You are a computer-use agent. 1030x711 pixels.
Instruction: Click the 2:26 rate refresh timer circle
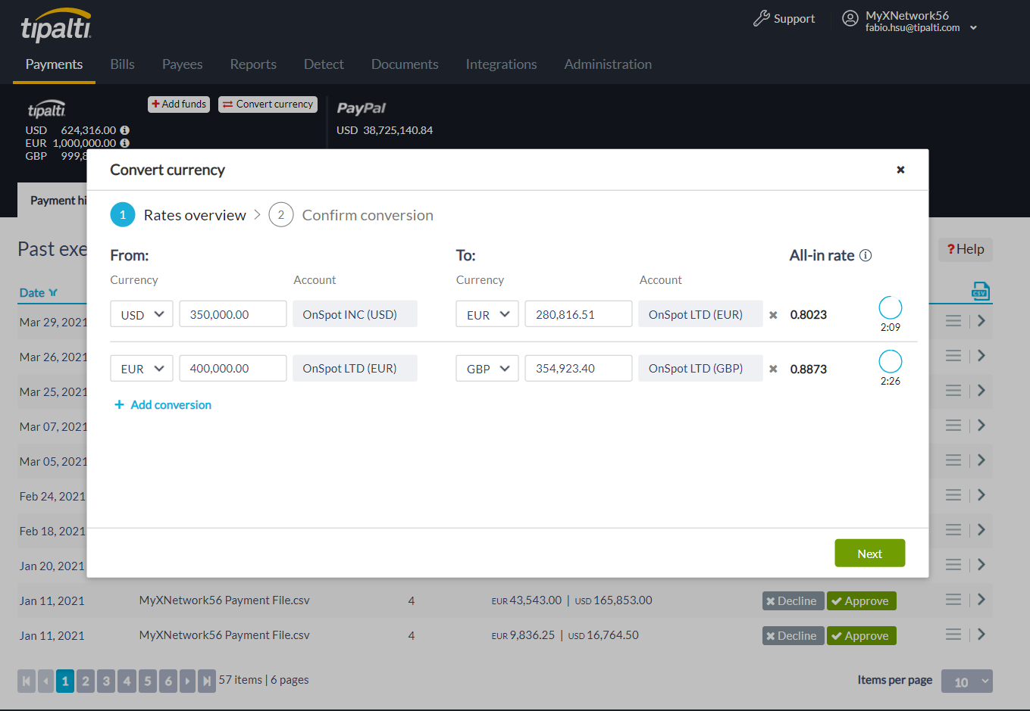point(890,361)
